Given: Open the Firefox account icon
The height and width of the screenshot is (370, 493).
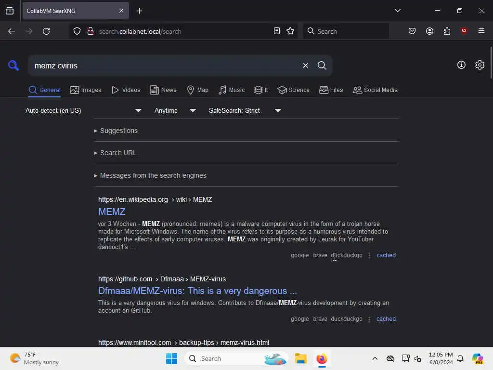Looking at the screenshot, I should (x=429, y=31).
